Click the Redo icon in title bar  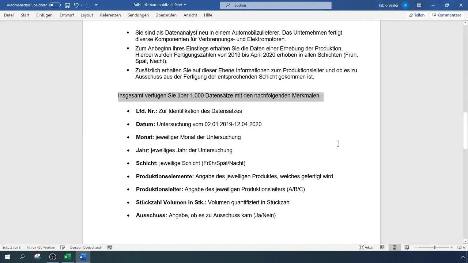(x=88, y=5)
